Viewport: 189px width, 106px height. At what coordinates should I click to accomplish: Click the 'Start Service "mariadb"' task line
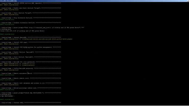pyautogui.click(x=30, y=57)
